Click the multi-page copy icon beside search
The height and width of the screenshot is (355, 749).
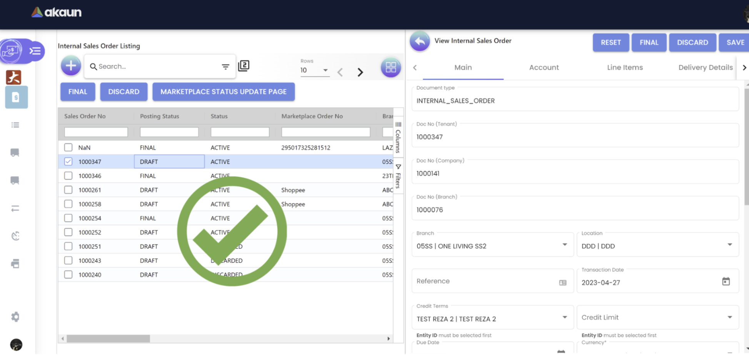click(x=244, y=66)
